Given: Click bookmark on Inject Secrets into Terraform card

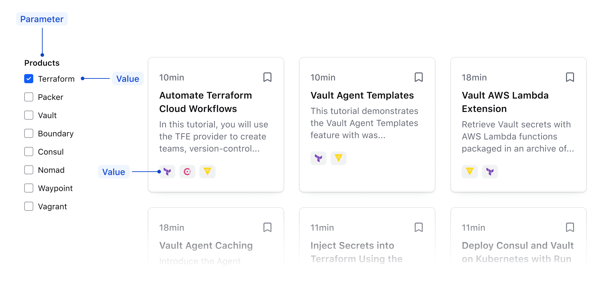Looking at the screenshot, I should click(x=419, y=228).
